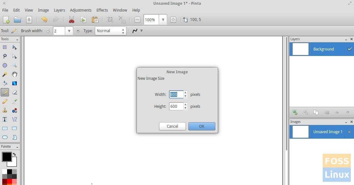Duplicate the current layer

[x=316, y=112]
